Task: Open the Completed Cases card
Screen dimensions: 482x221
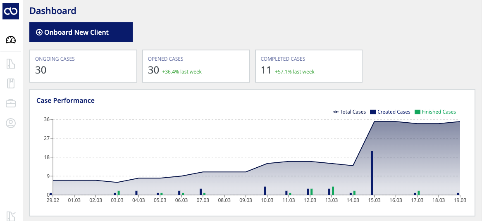Action: (309, 66)
